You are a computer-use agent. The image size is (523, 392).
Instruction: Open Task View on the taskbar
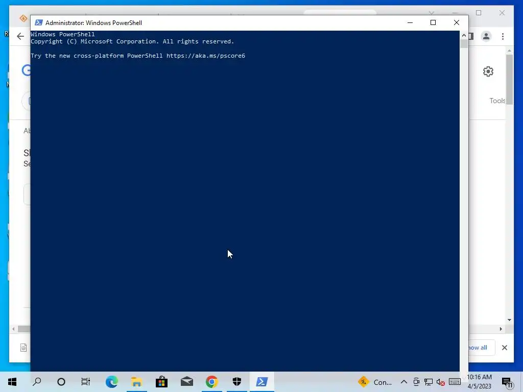point(86,382)
